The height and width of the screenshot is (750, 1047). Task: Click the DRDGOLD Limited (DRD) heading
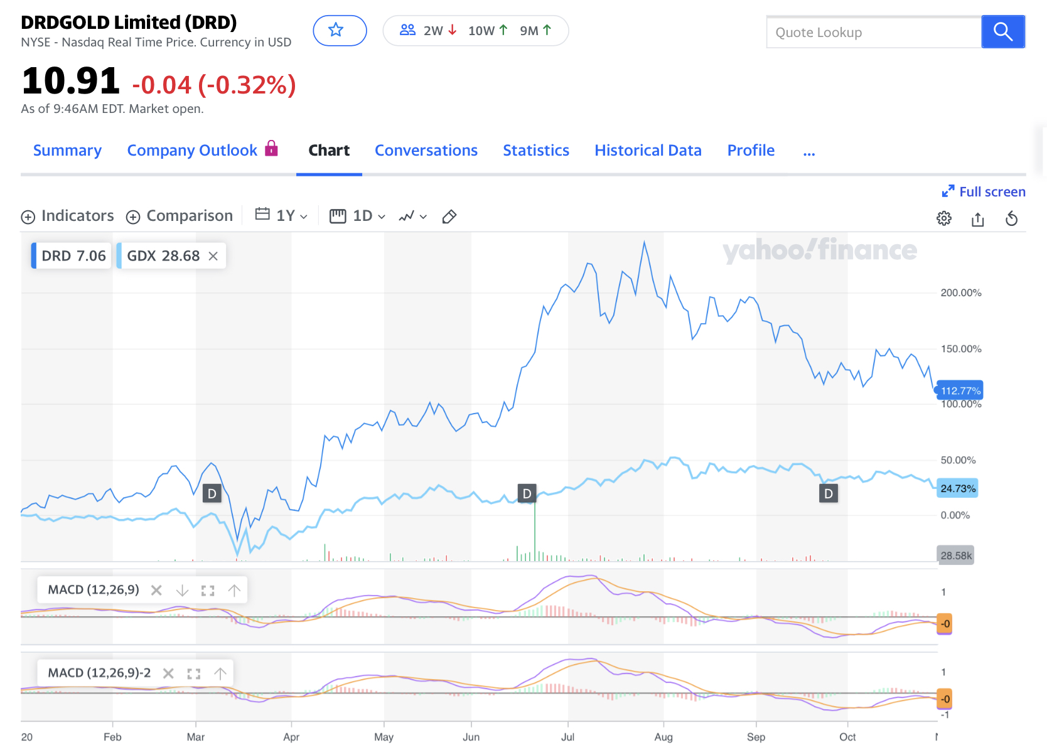coord(129,23)
